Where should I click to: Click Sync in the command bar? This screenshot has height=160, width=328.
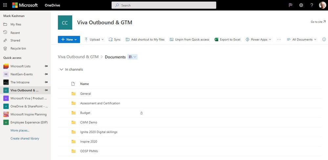115,39
